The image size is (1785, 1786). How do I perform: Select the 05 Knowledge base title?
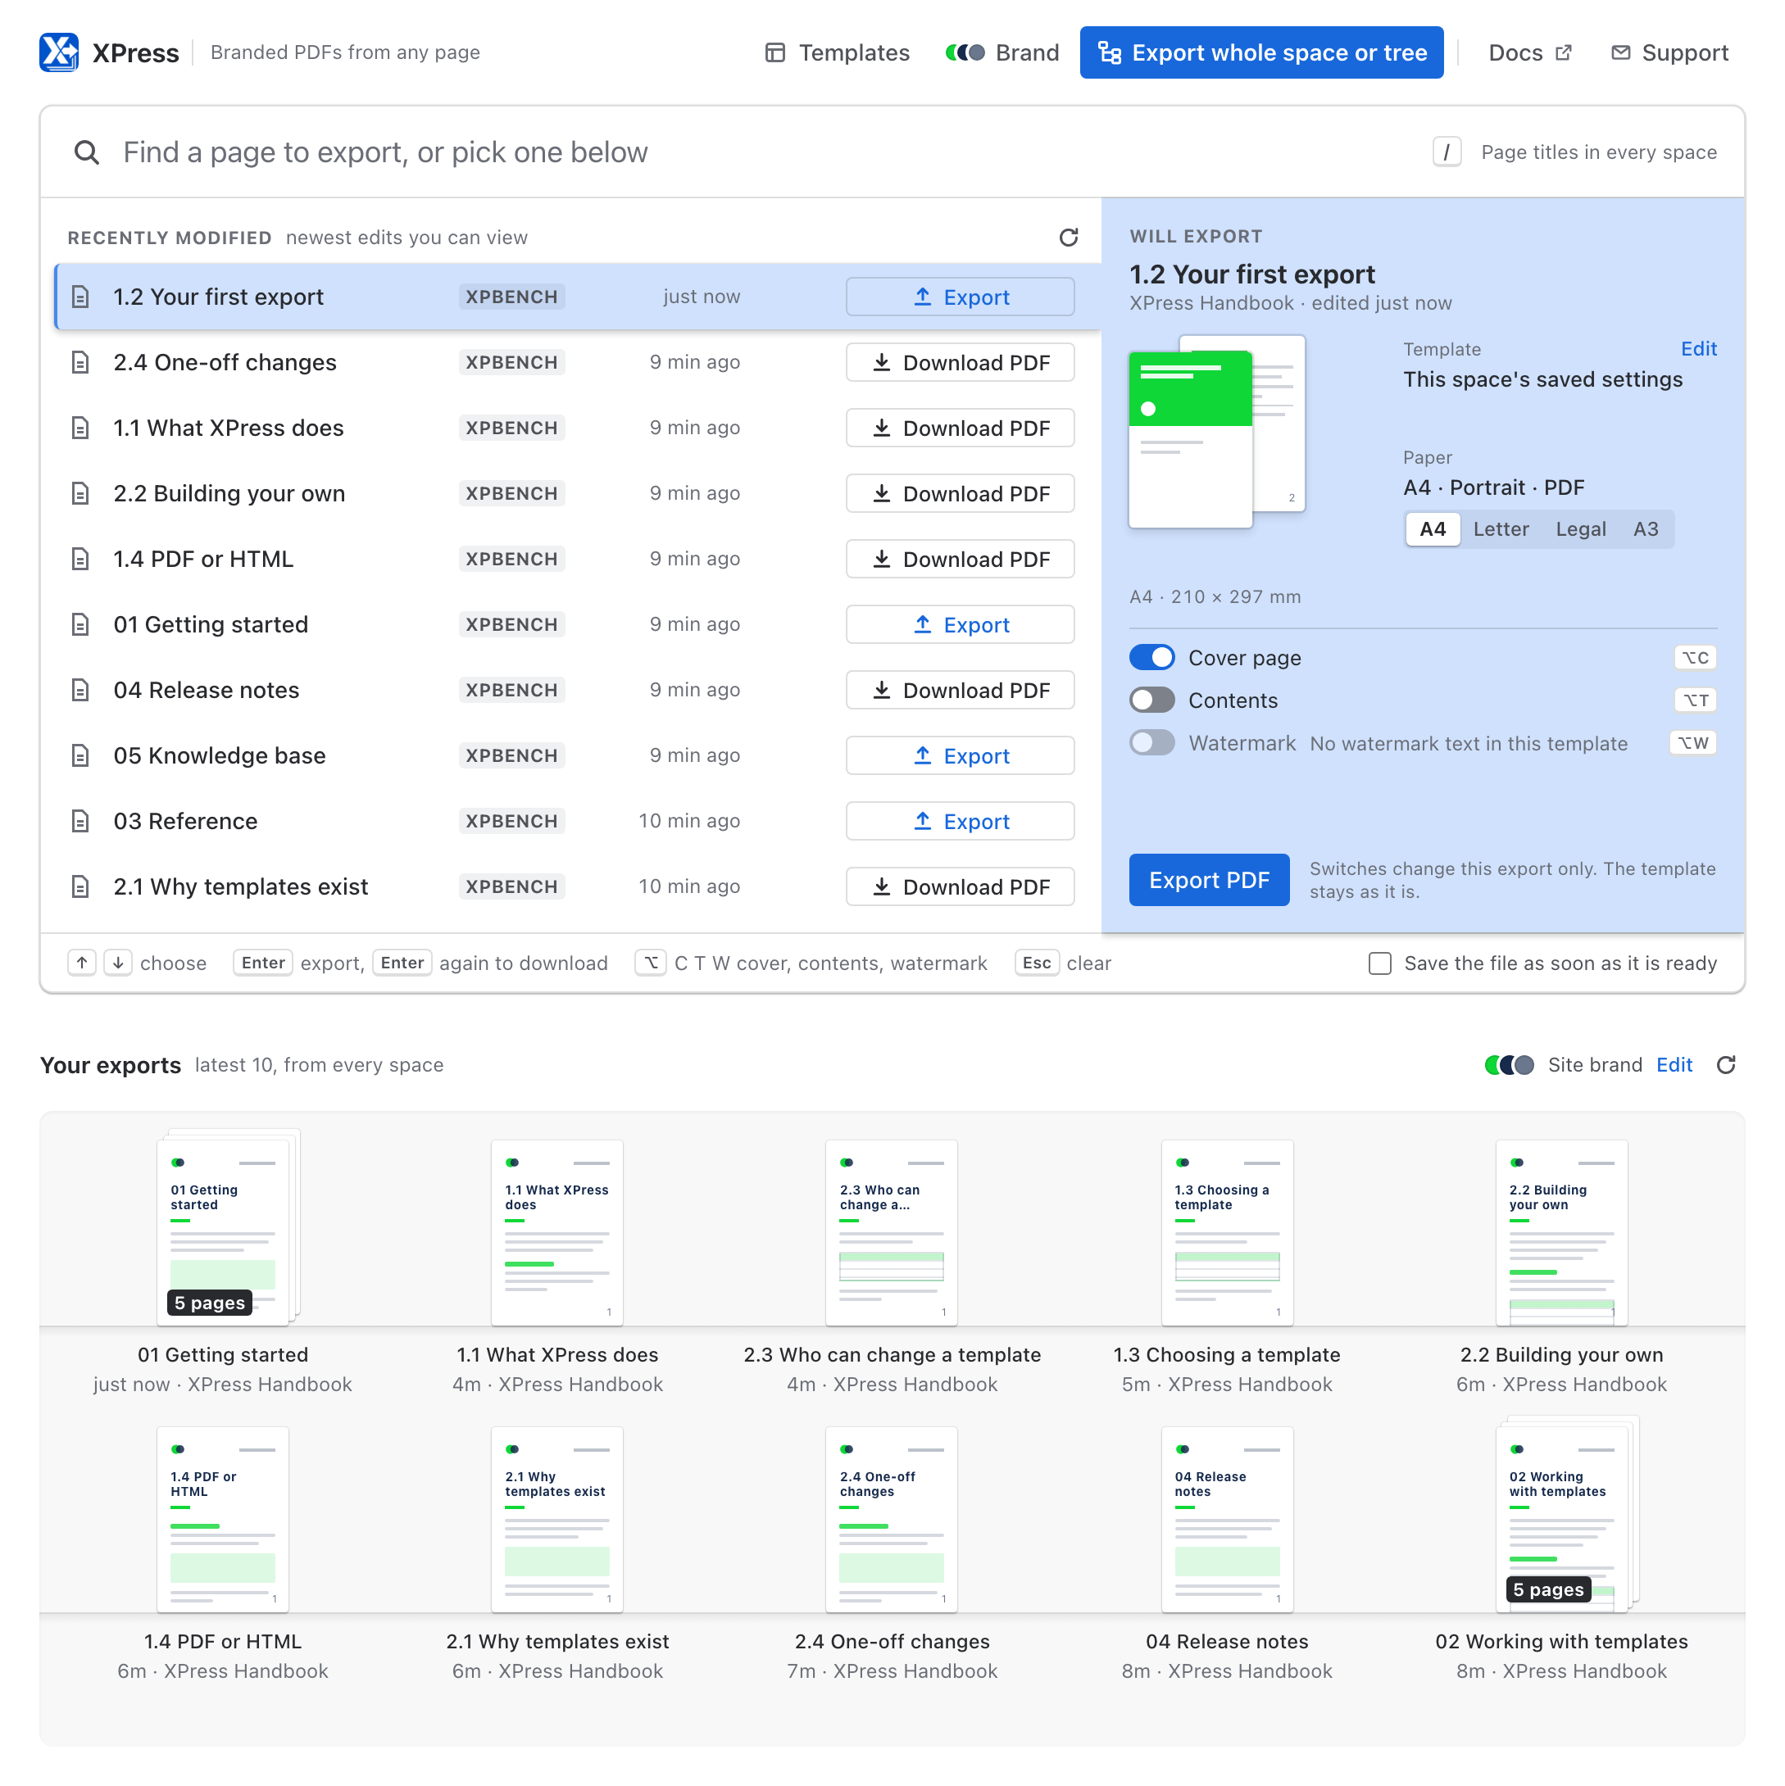click(x=220, y=756)
